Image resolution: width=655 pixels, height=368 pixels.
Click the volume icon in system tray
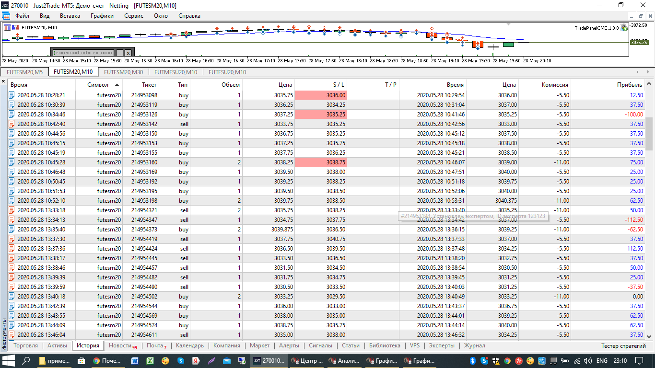tap(588, 360)
